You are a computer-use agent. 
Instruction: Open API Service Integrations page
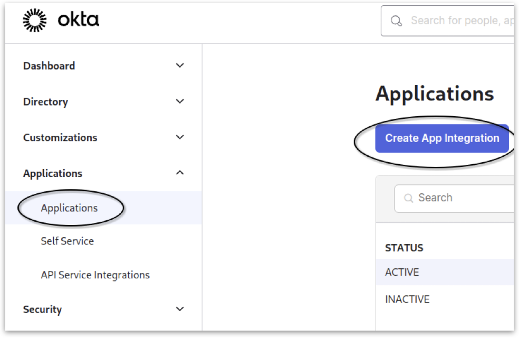point(95,275)
